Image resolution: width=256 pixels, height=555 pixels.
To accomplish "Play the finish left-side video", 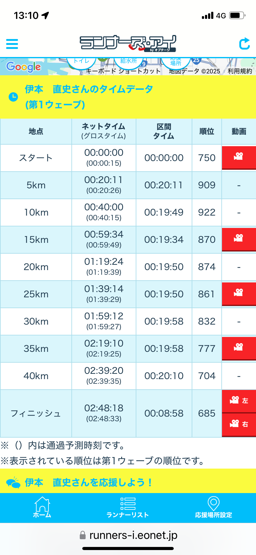I will click(x=239, y=401).
